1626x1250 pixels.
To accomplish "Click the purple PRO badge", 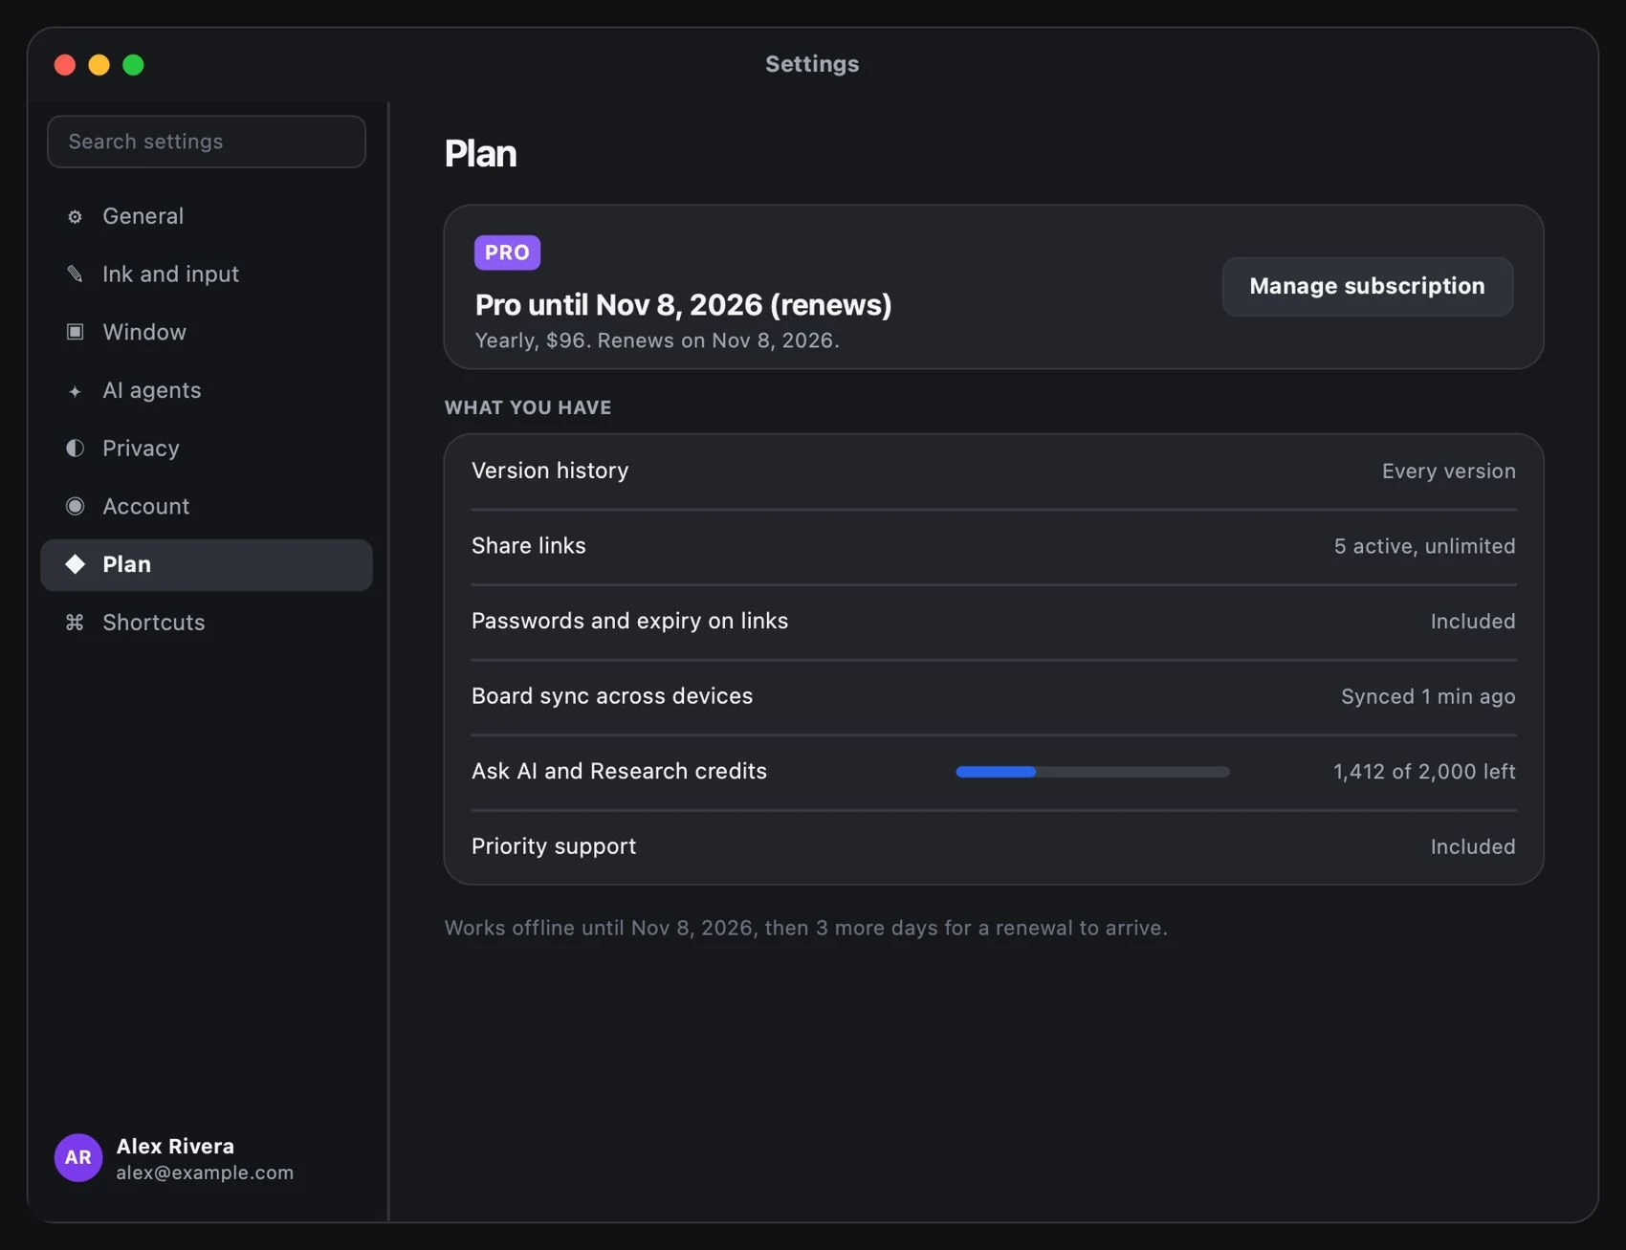I will point(507,252).
